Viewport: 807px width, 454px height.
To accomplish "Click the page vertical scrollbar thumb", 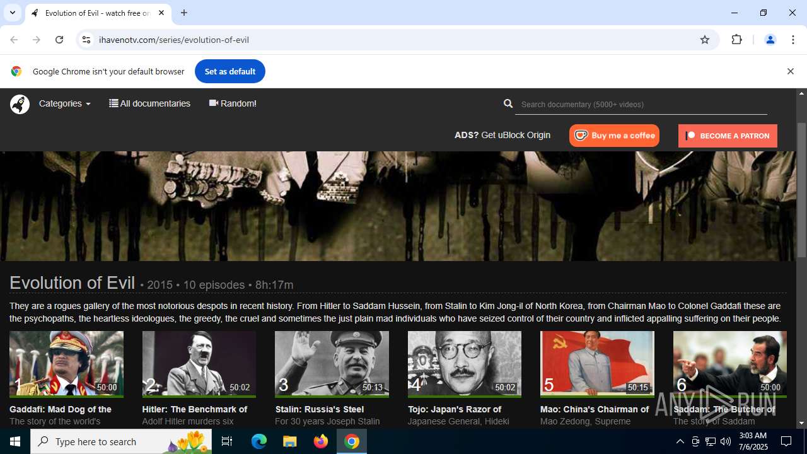I will [801, 189].
